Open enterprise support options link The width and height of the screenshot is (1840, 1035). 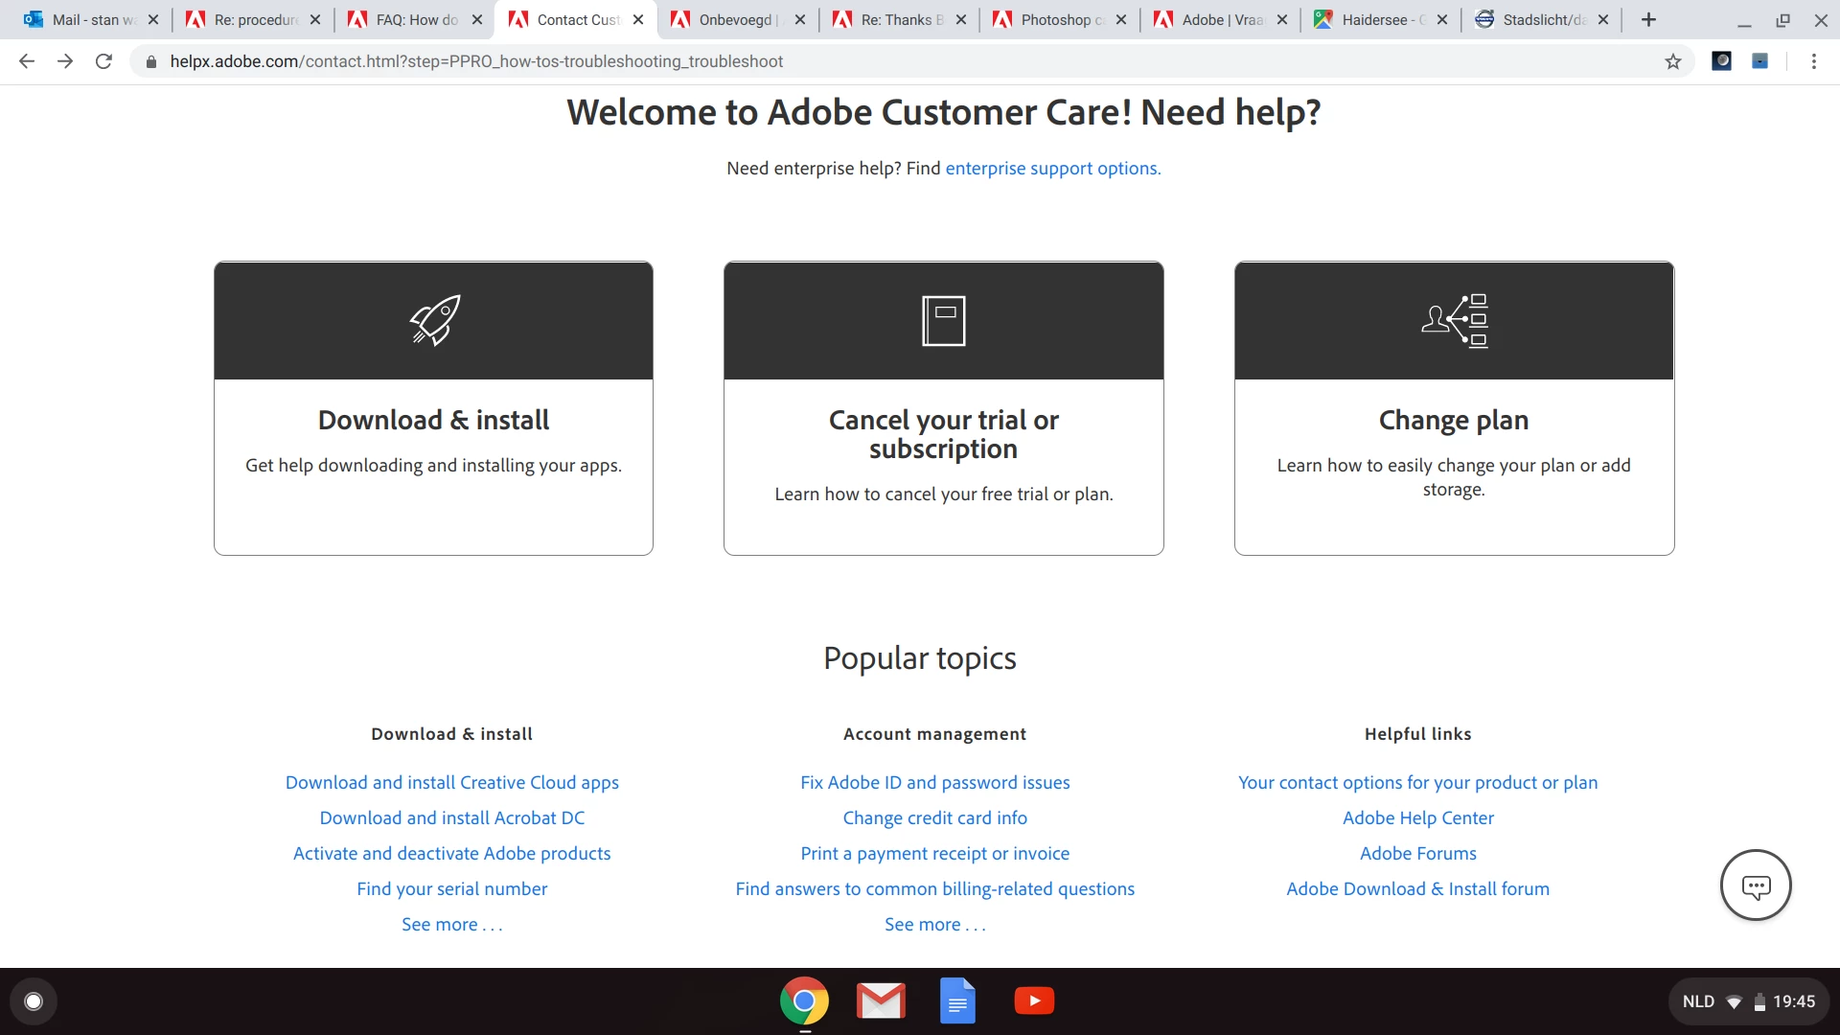pos(1052,169)
